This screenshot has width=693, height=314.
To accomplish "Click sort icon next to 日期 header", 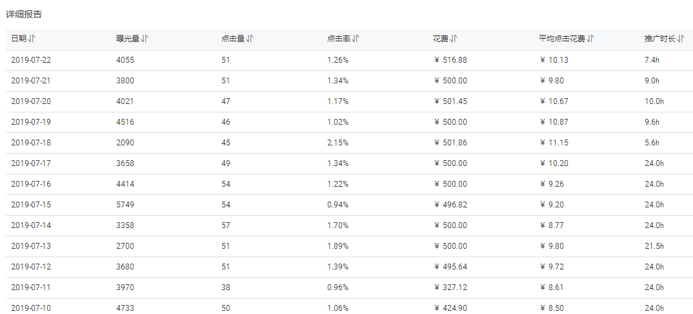I will 32,39.
